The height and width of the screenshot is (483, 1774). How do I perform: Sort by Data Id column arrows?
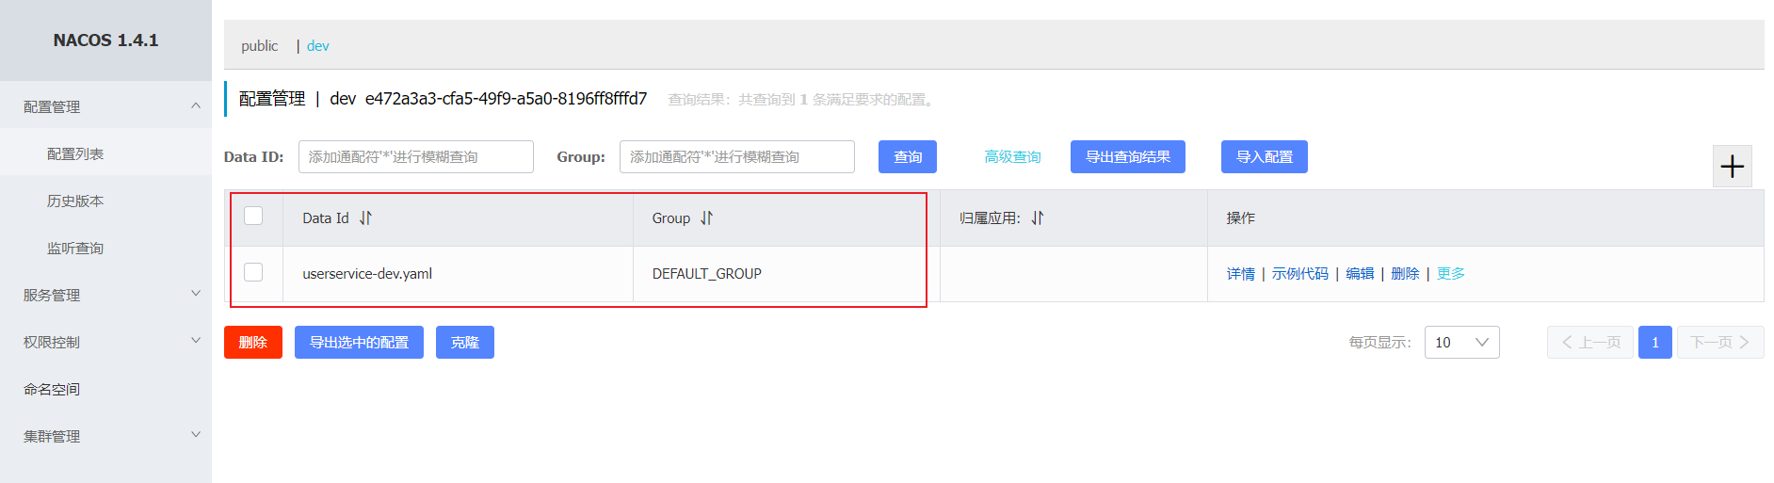click(365, 218)
